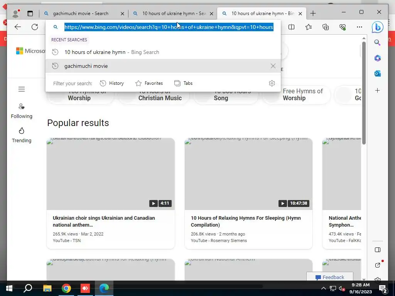Toggle sidebar panel layout icon
This screenshot has height=296, width=395.
(x=377, y=250)
